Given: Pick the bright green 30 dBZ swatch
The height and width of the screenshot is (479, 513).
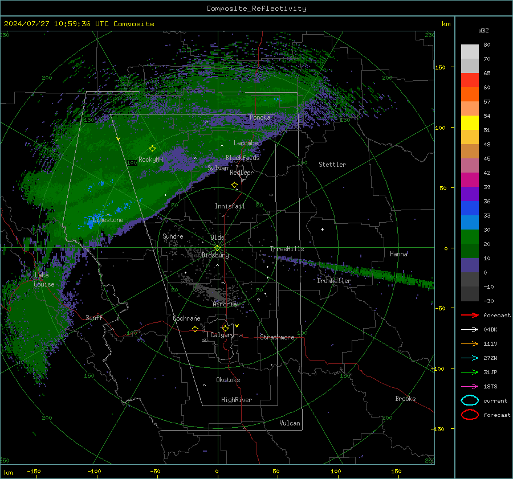Looking at the screenshot, I should click(x=470, y=237).
